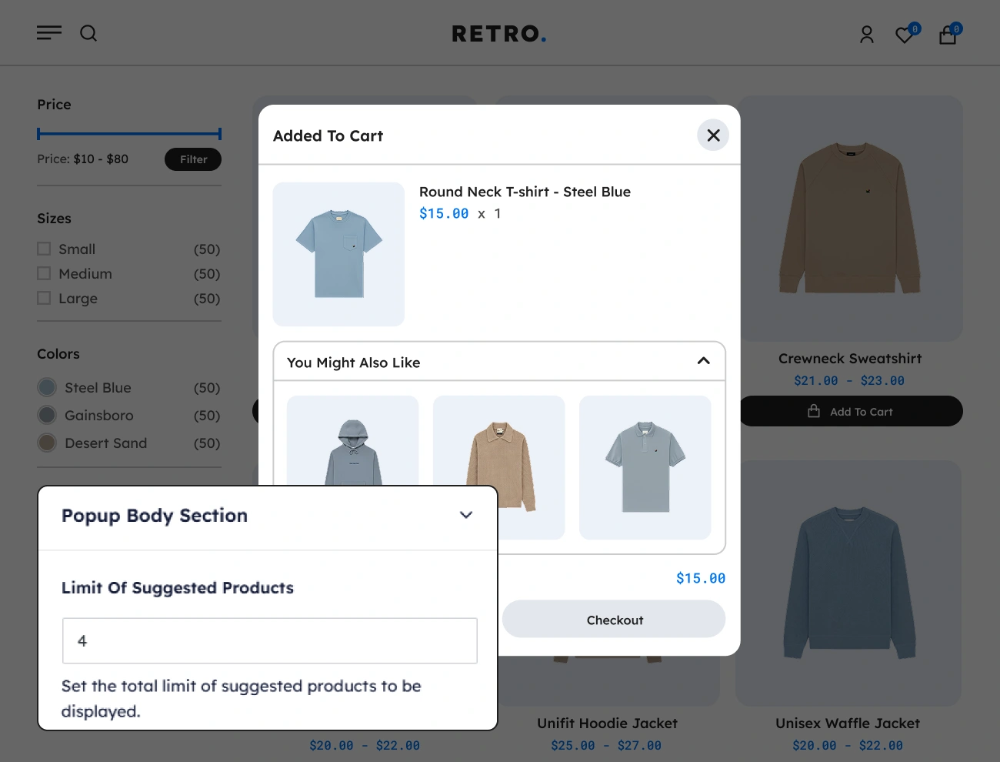Select the Gainsboro color swatch
This screenshot has width=1000, height=762.
click(47, 415)
